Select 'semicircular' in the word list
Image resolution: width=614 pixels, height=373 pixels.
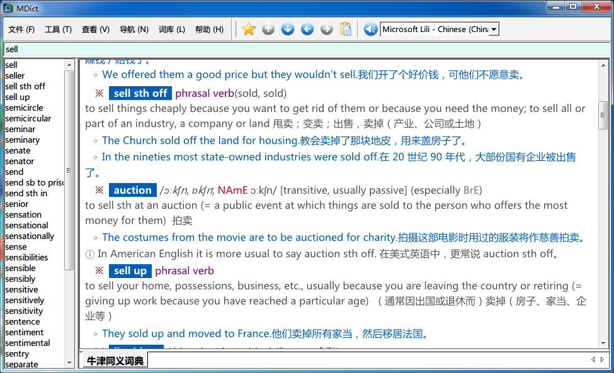pyautogui.click(x=28, y=118)
